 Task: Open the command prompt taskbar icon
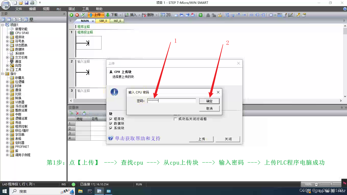click(x=90, y=191)
